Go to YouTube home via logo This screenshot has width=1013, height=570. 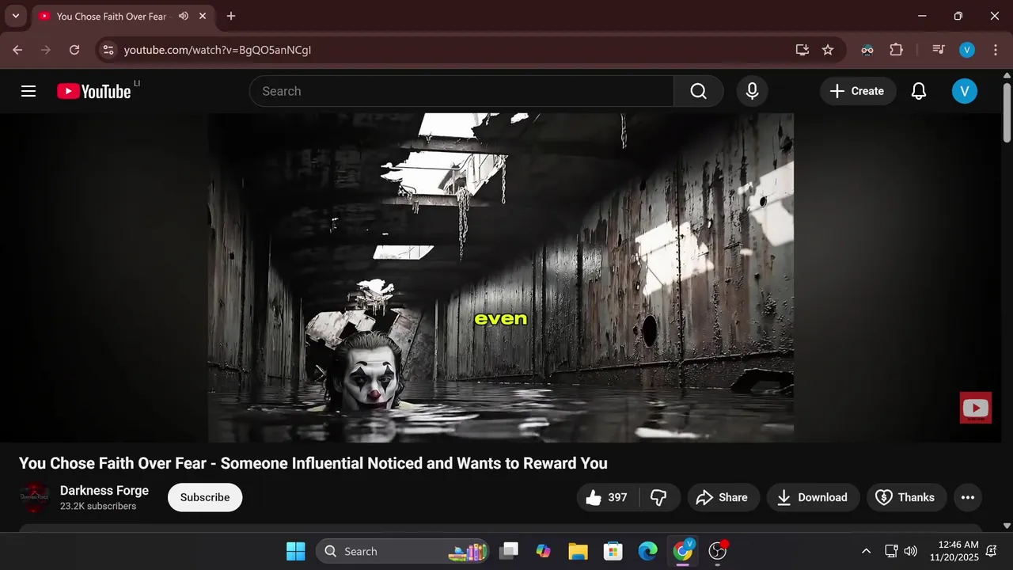click(93, 91)
